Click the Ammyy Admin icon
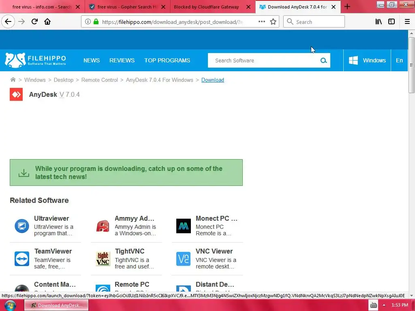Screen dimensions: 415x311 [x=103, y=226]
